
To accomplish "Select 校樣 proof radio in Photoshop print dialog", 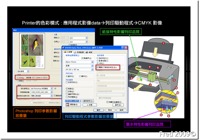I will [x=18, y=81].
